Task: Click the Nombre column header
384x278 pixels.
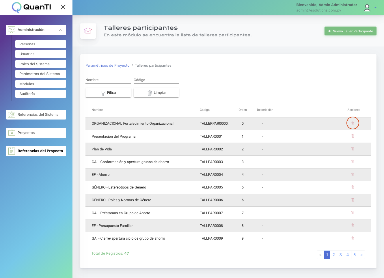Action: (97, 110)
